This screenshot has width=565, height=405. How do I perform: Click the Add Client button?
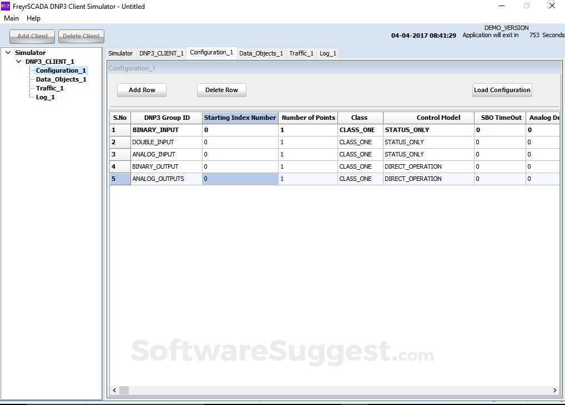[32, 36]
